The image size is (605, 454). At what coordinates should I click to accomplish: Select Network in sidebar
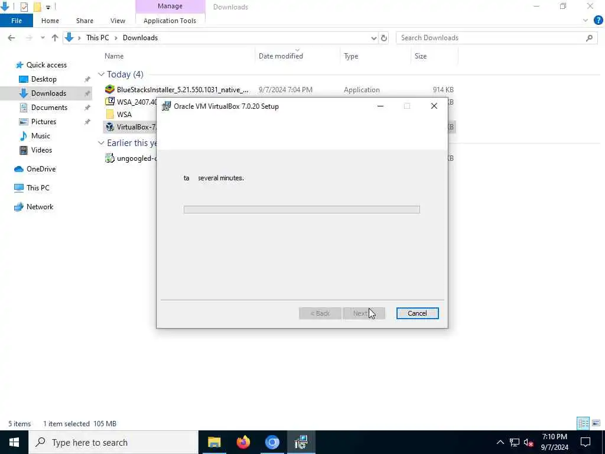(x=40, y=207)
